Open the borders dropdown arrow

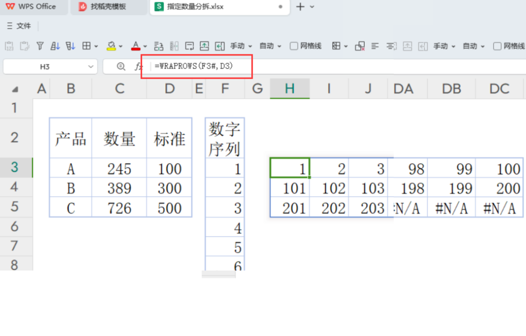(x=96, y=46)
